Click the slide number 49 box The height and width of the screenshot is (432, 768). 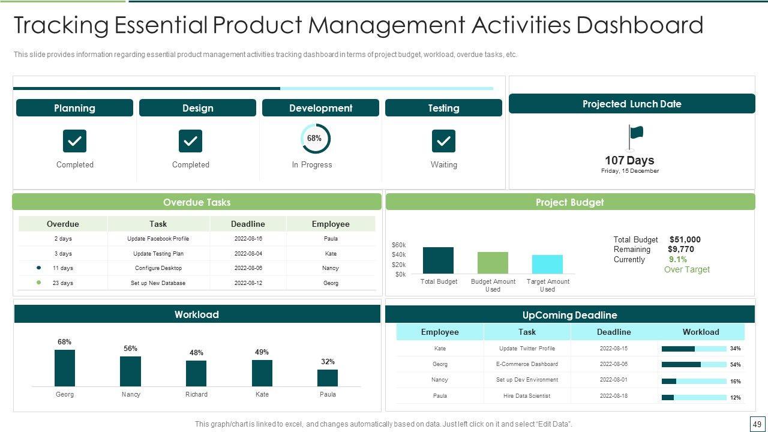757,424
